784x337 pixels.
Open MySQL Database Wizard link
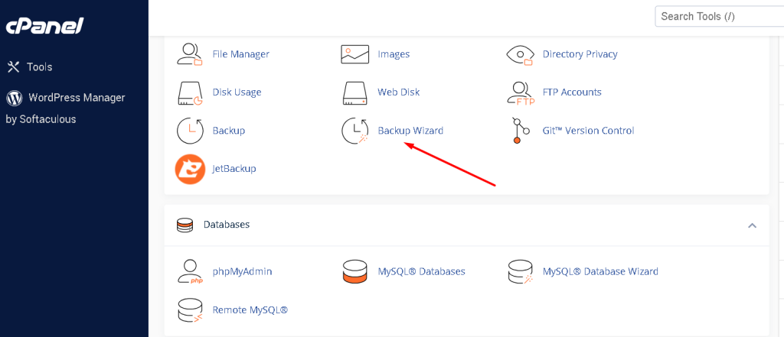[x=600, y=271]
